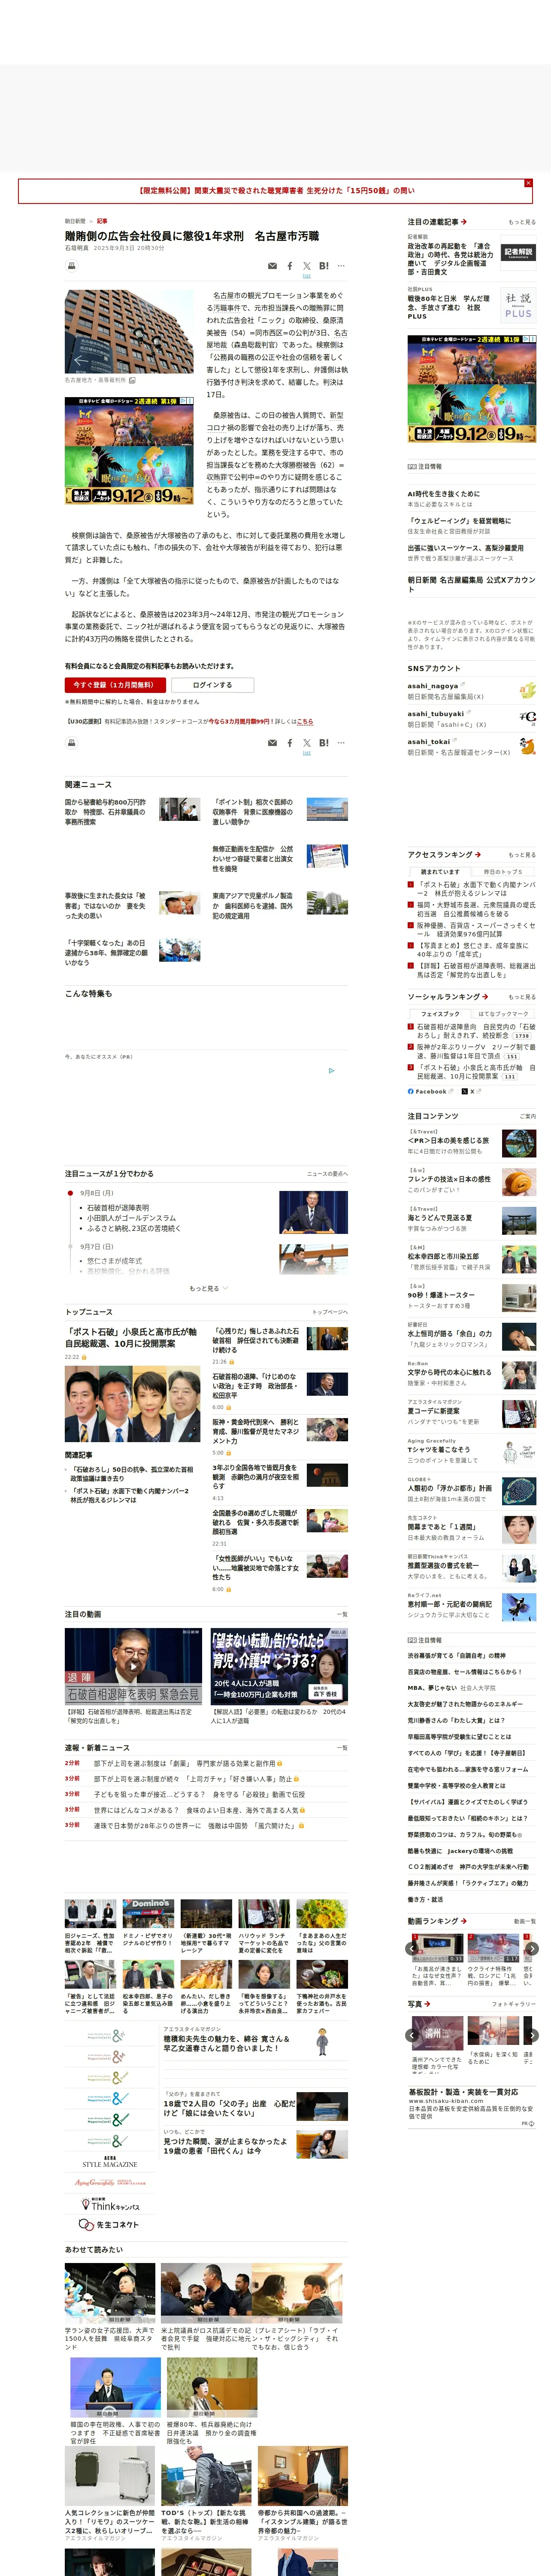The image size is (551, 2576).
Task: Open the 「ポイント制」相次ぐ医師の収賄事件 related story
Action: coord(252,812)
